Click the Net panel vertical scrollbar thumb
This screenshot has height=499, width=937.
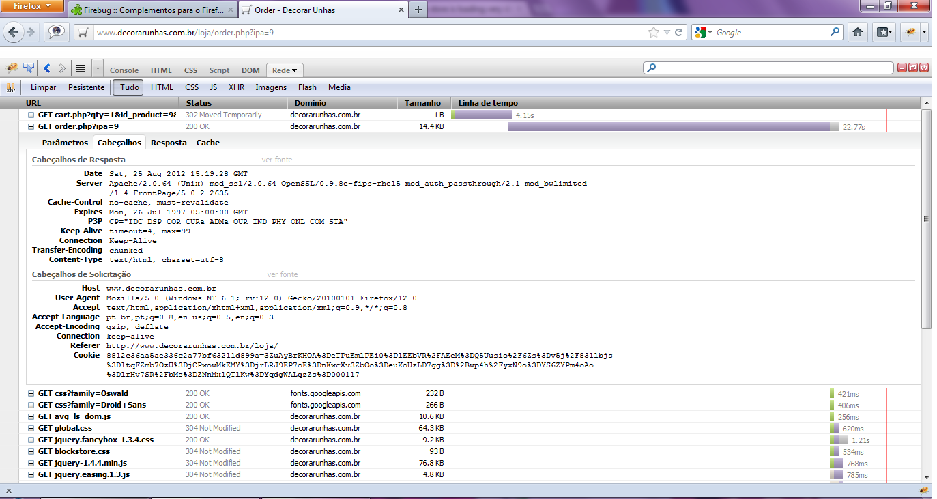pos(926,218)
